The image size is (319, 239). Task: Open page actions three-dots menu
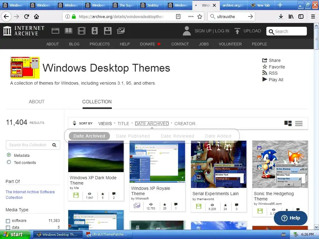(x=191, y=17)
